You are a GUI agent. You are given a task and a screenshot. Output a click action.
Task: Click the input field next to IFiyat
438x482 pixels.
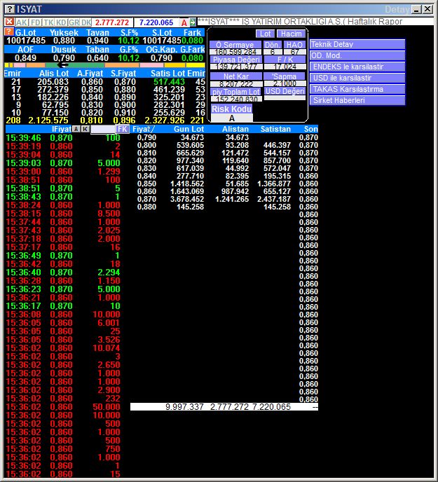click(x=102, y=129)
